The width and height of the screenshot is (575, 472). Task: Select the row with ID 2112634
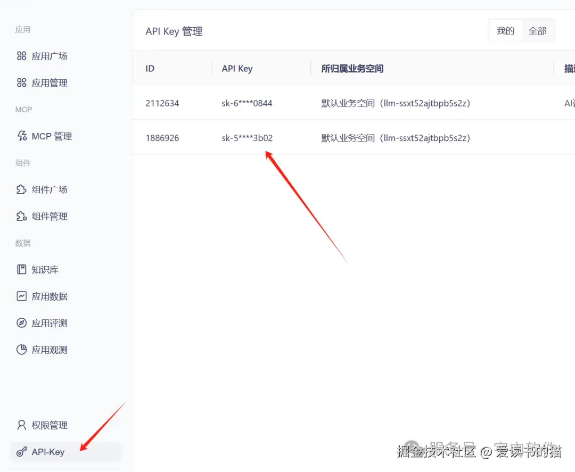click(x=162, y=103)
